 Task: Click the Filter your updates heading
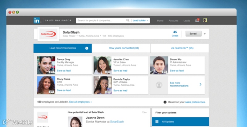166,113
